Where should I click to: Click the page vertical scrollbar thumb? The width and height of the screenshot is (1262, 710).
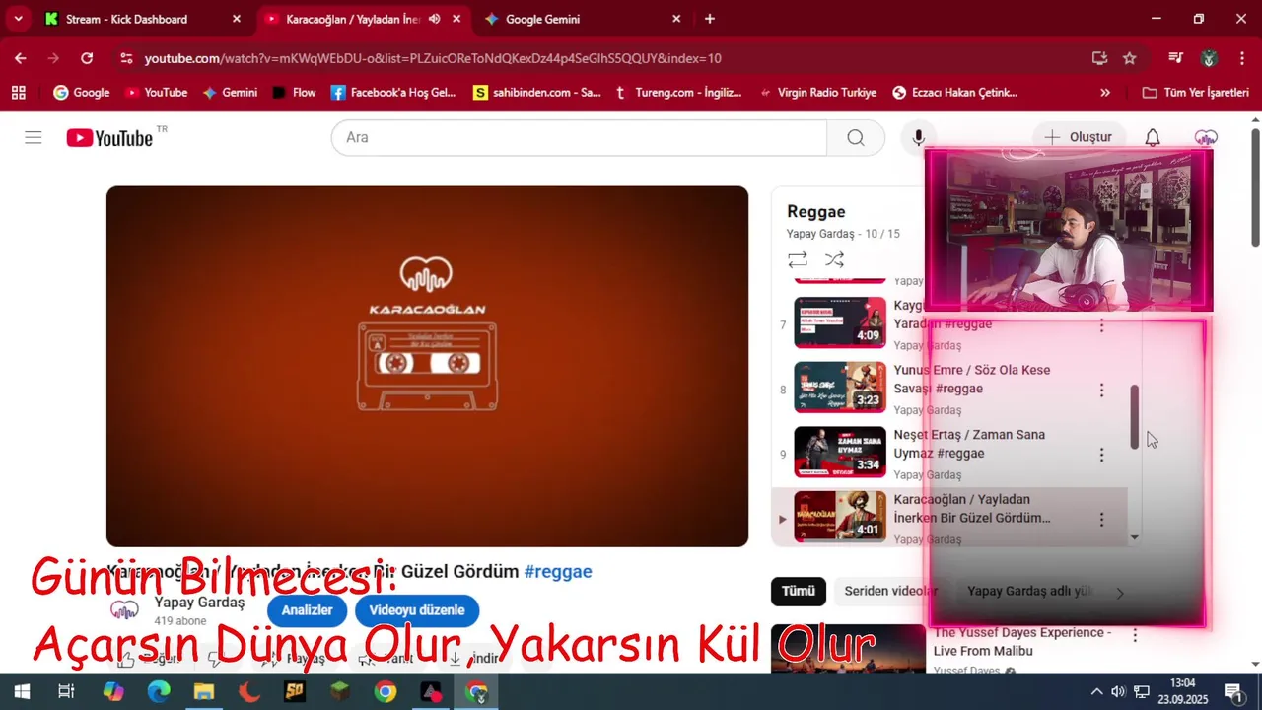pos(1255,187)
